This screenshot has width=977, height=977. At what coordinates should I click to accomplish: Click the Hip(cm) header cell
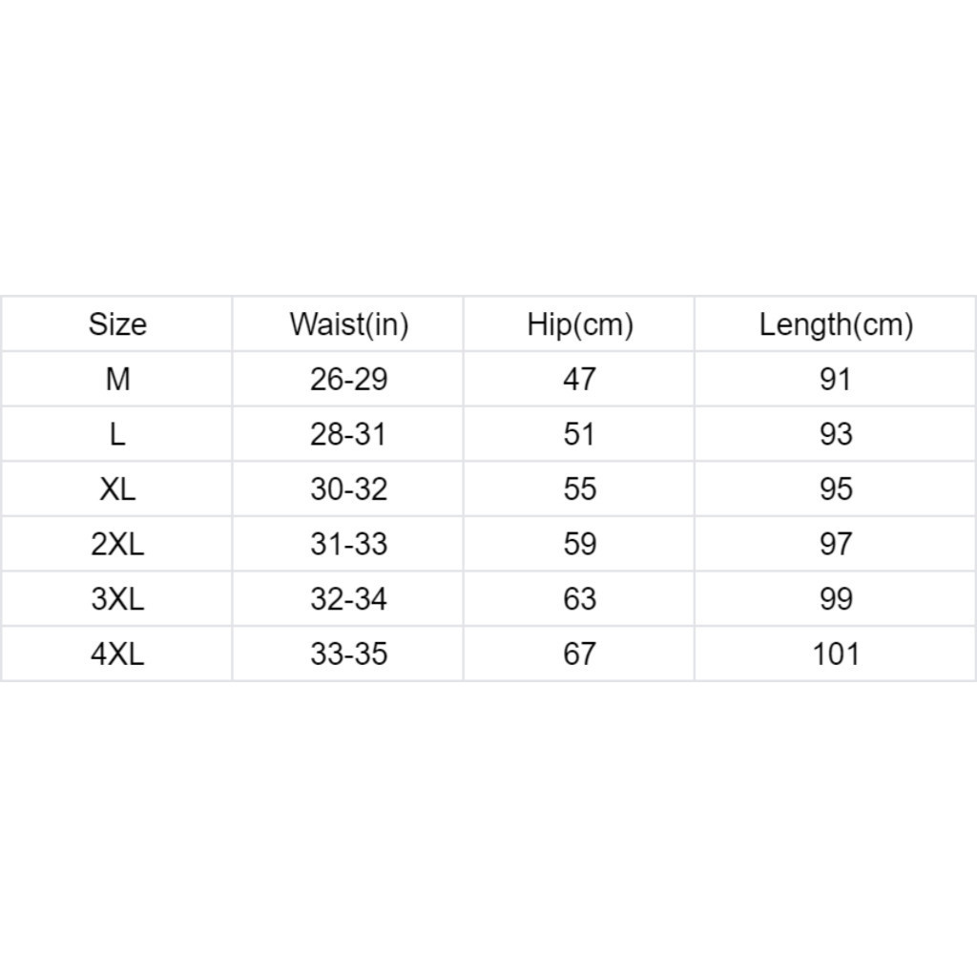click(x=579, y=324)
